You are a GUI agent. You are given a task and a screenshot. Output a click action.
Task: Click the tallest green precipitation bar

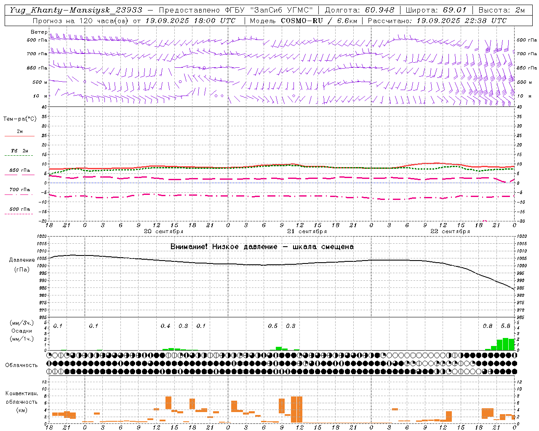click(x=506, y=344)
